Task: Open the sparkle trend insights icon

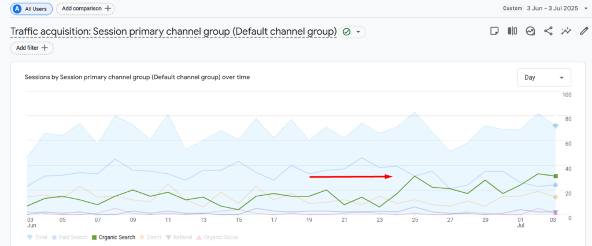Action: click(566, 31)
